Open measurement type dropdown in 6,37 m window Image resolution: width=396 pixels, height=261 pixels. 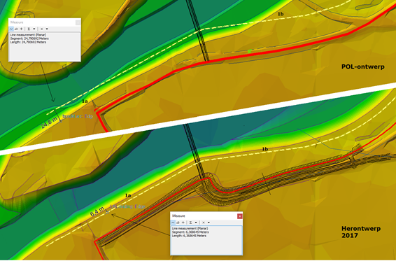coord(209,223)
